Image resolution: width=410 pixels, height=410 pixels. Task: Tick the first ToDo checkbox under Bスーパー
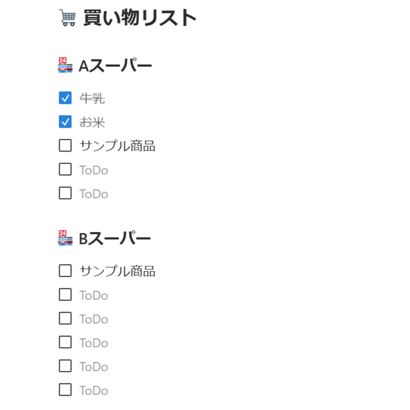point(65,294)
